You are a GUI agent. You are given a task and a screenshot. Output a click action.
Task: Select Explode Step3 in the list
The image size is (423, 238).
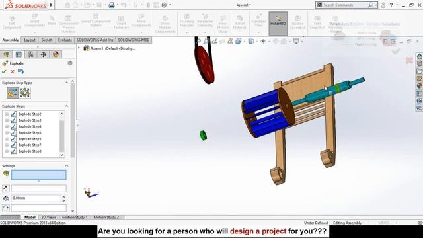point(30,120)
